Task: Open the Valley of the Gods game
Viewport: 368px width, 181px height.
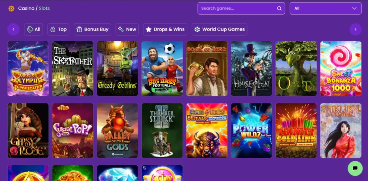Action: (x=118, y=131)
